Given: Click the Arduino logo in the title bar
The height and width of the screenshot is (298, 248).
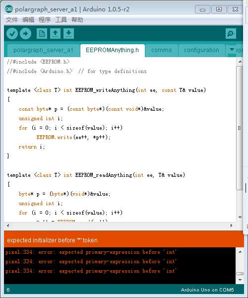Looking at the screenshot, I should pos(9,9).
